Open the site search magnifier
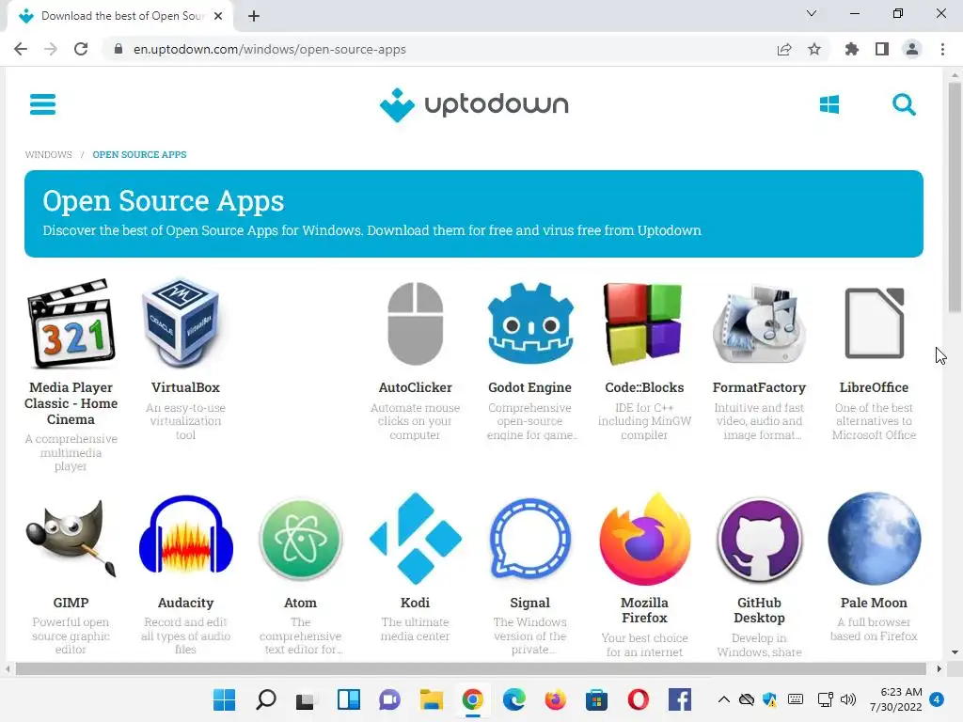The height and width of the screenshot is (722, 963). click(904, 105)
